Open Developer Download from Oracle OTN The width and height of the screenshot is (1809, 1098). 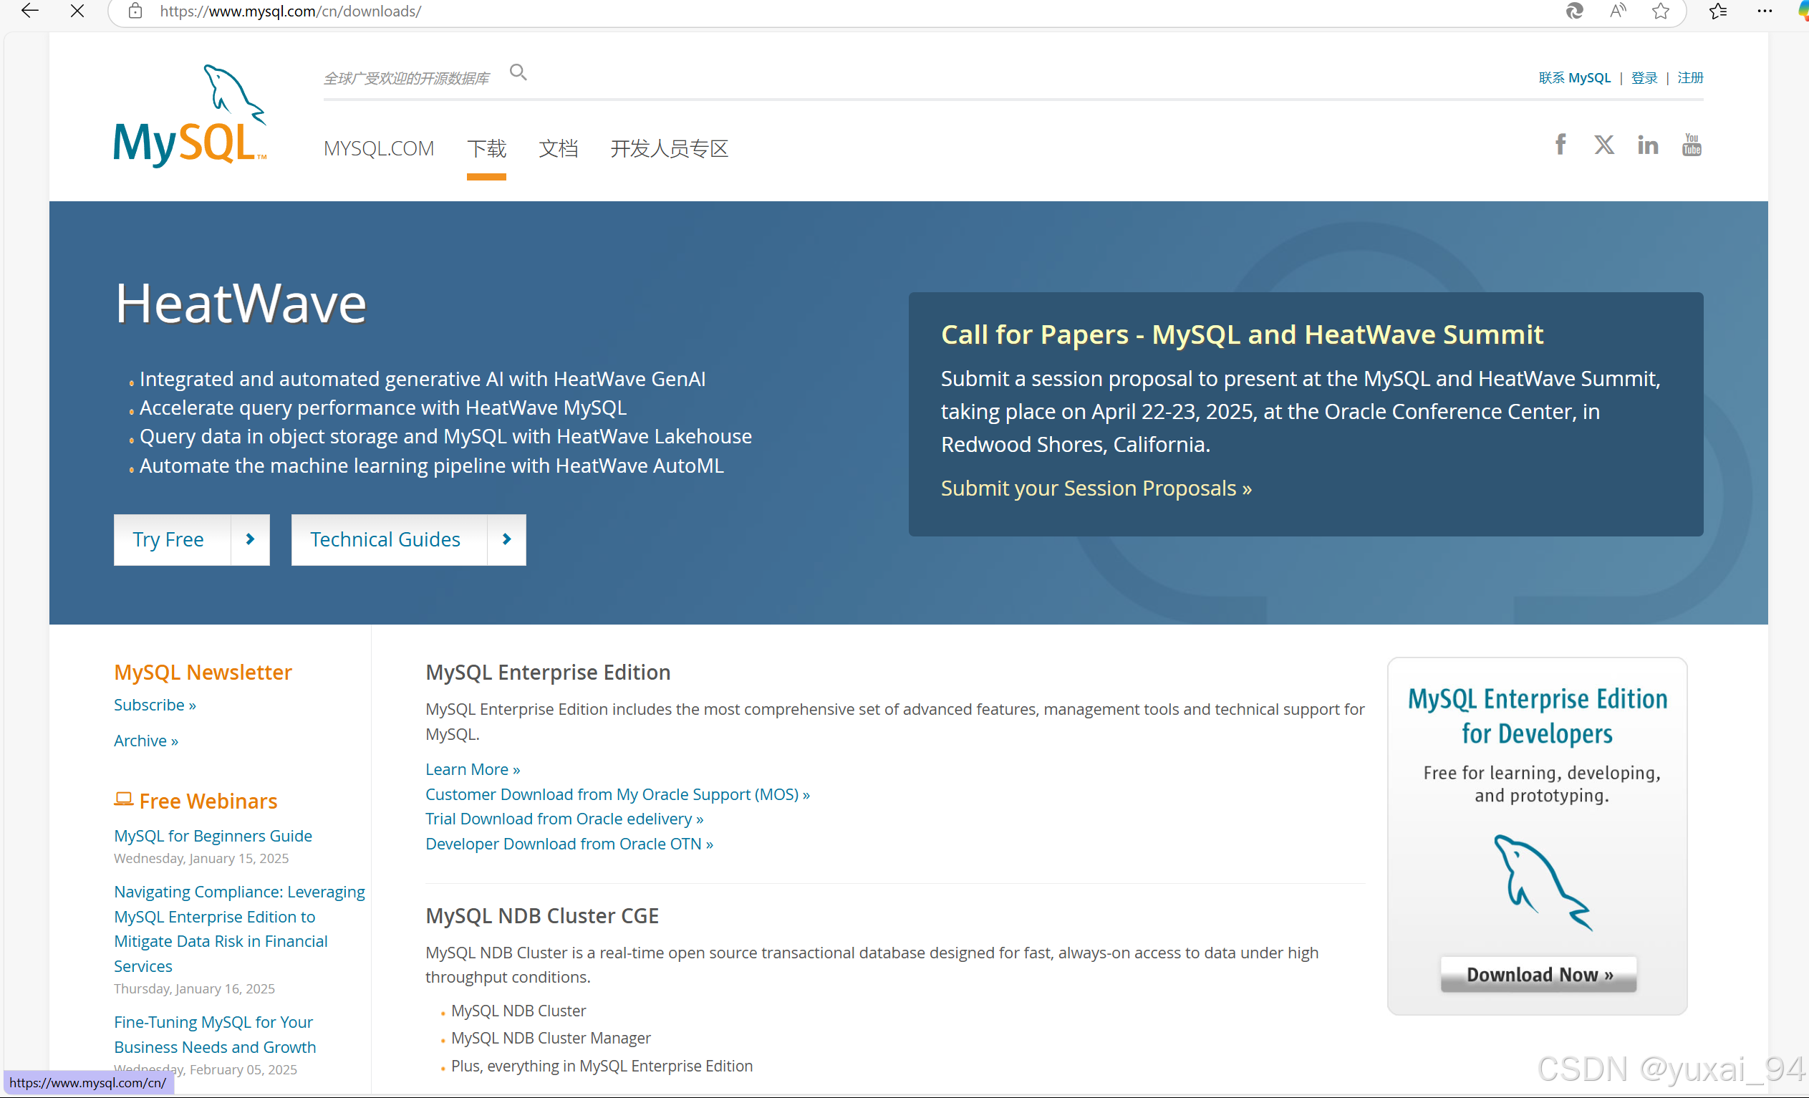point(569,844)
